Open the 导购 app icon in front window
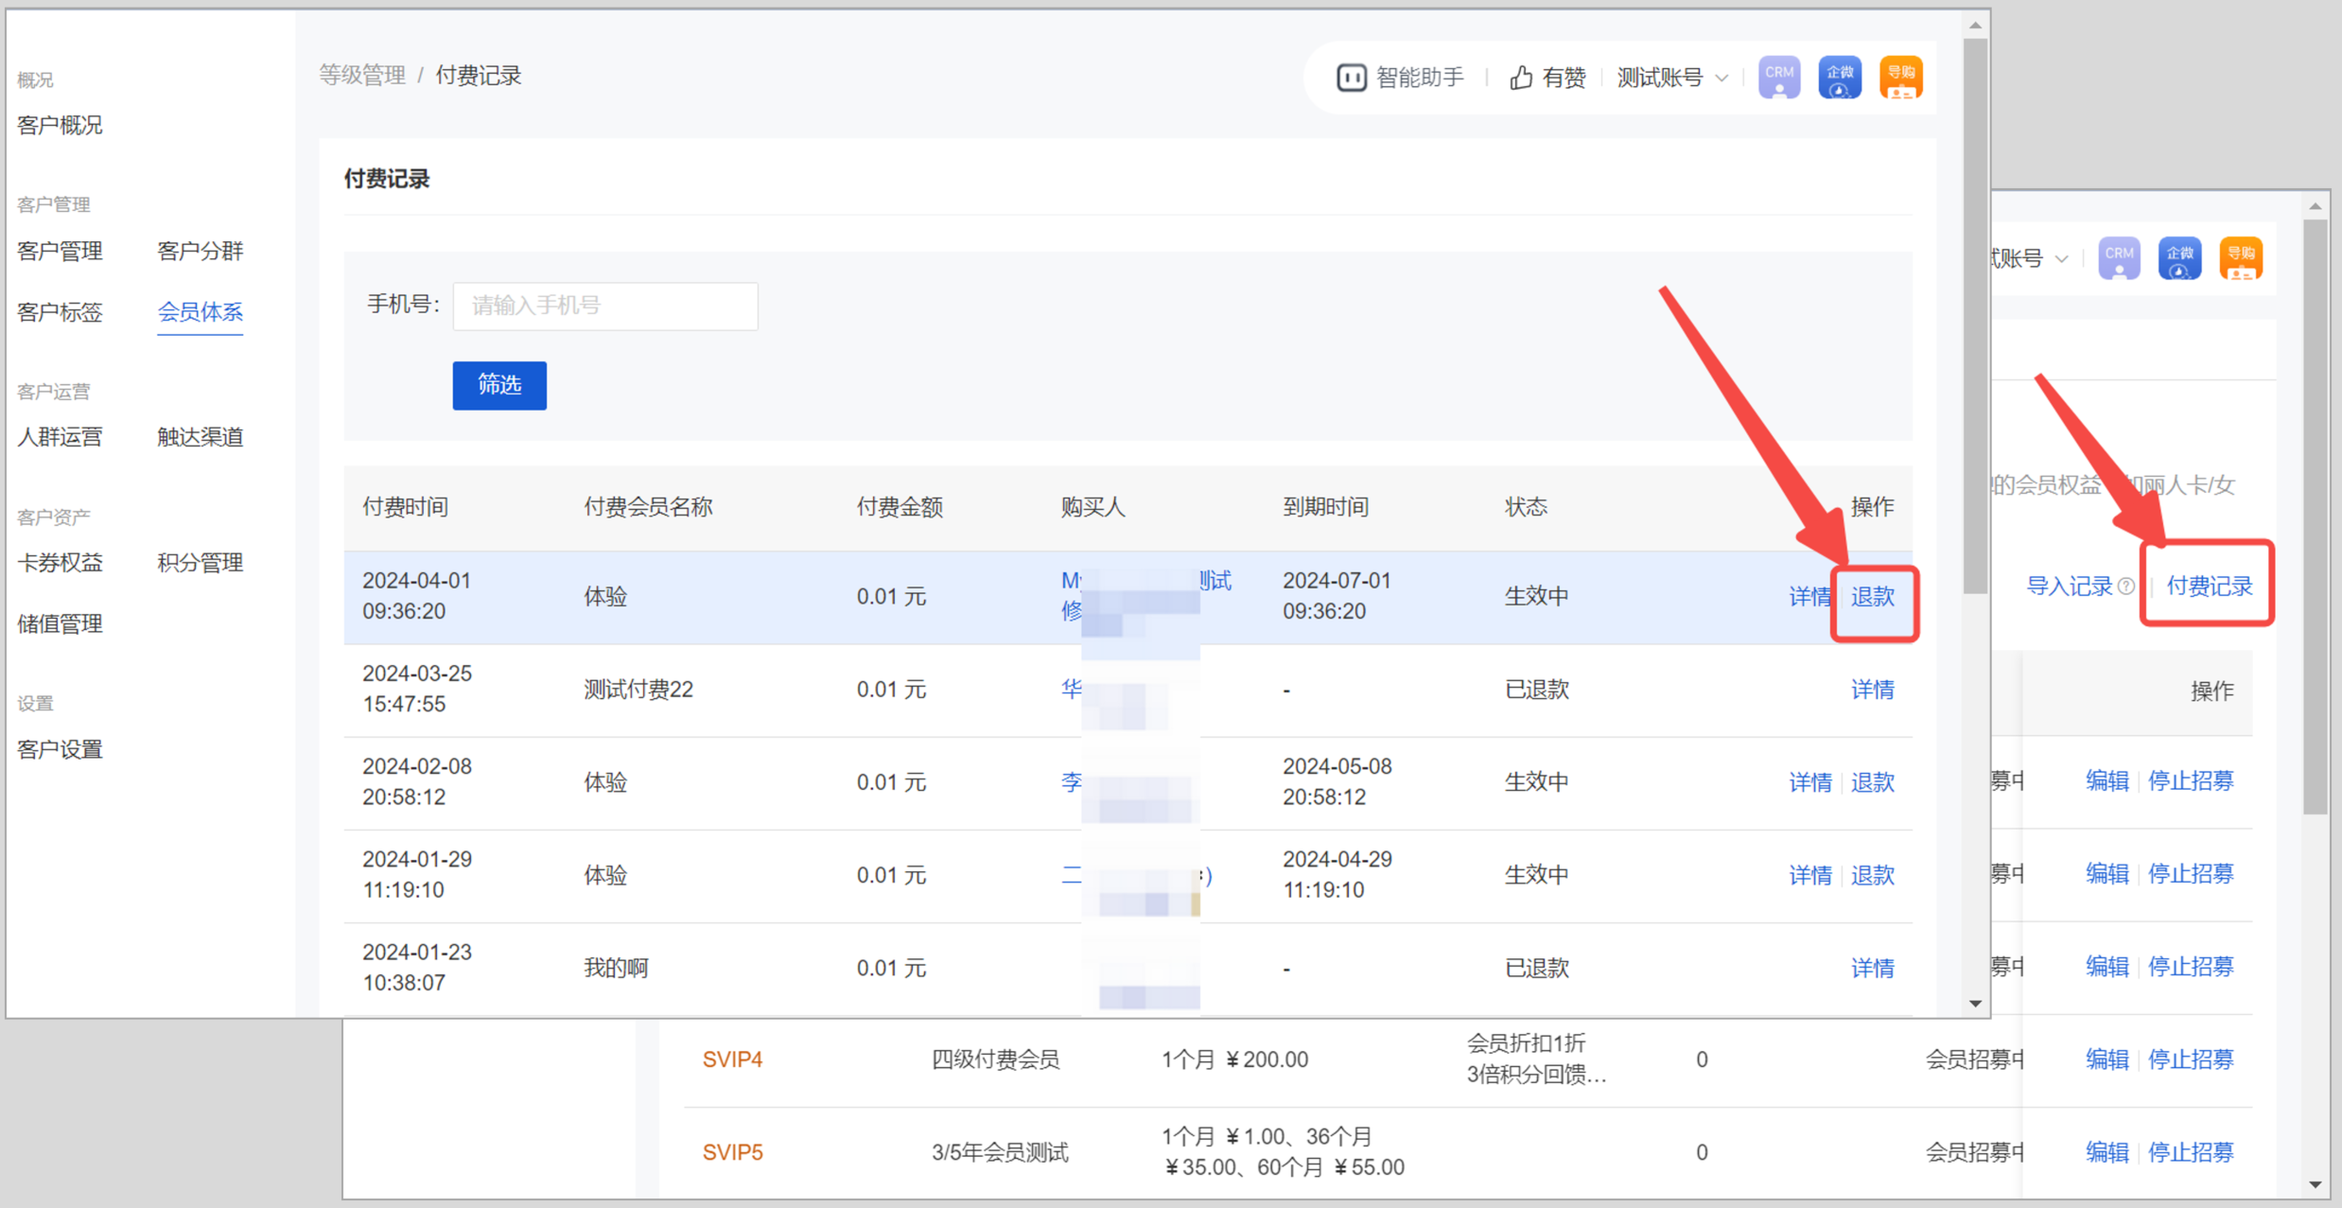The image size is (2342, 1208). 1900,77
